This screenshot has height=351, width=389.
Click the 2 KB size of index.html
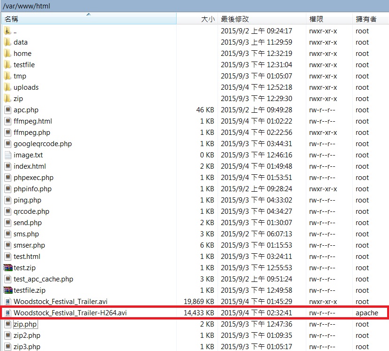[x=207, y=166]
